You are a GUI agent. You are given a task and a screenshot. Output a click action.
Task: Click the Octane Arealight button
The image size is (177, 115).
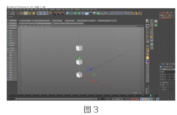[x=25, y=21]
